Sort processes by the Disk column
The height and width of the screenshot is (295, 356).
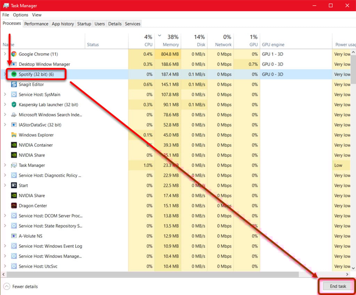point(194,41)
